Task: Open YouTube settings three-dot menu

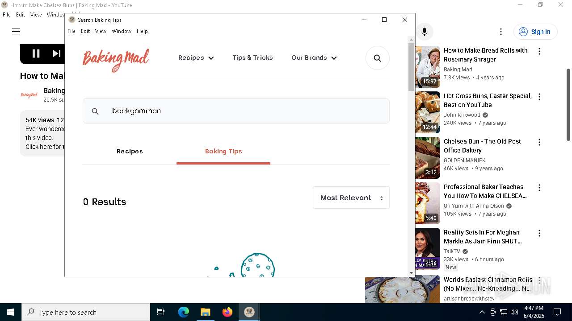Action: pyautogui.click(x=501, y=32)
